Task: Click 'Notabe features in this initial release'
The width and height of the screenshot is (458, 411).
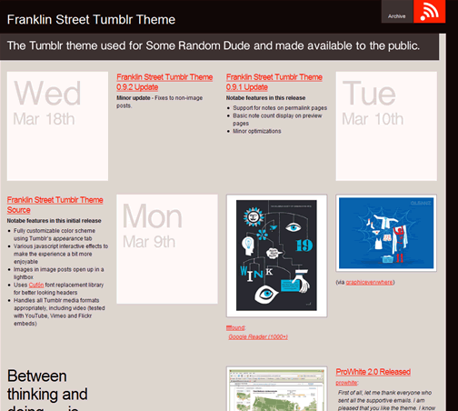Action: coord(54,221)
